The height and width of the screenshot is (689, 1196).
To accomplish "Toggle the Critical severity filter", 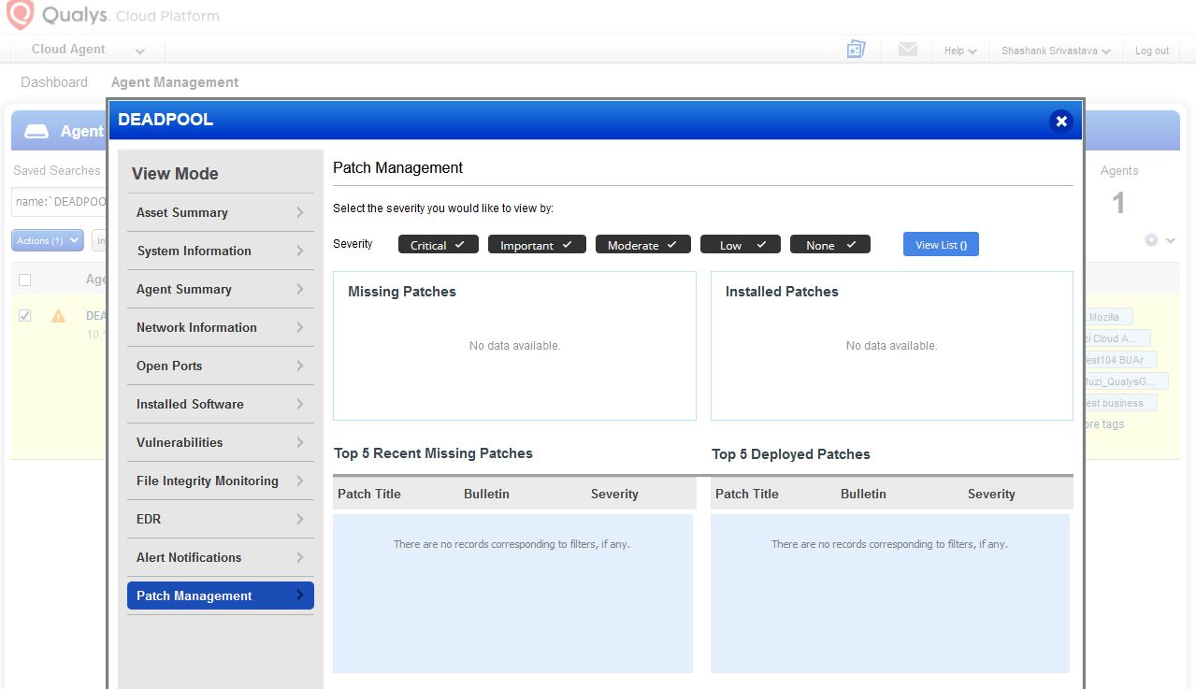I will pos(438,245).
